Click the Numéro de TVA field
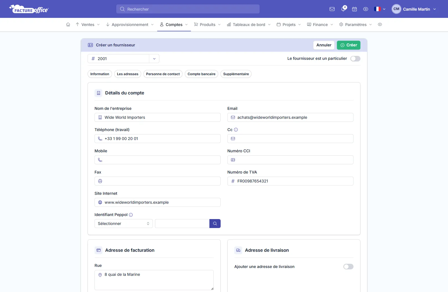The image size is (448, 292). (x=290, y=181)
